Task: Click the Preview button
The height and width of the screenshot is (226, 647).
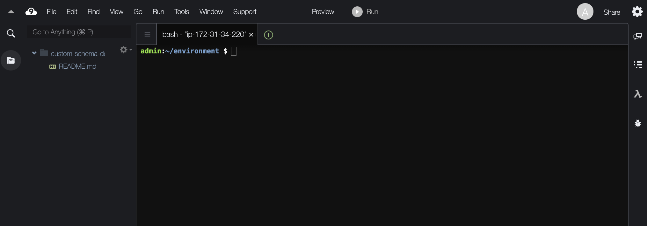Action: point(323,12)
